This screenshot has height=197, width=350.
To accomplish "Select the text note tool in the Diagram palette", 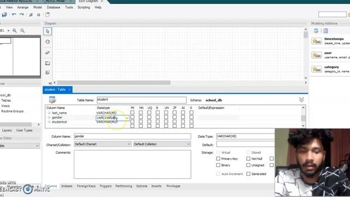I will (48, 72).
